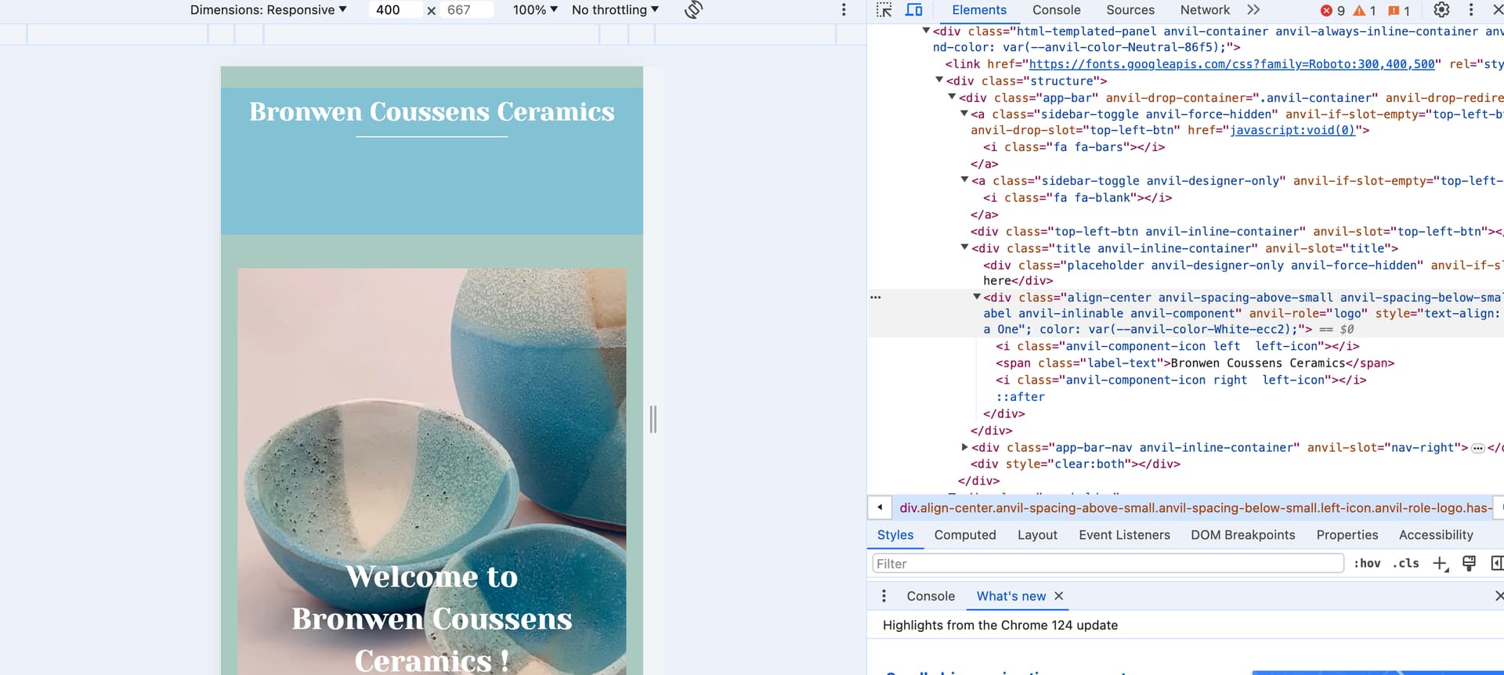Viewport: 1504px width, 675px height.
Task: Open the Customize DevTools three-dot menu
Action: pos(1471,10)
